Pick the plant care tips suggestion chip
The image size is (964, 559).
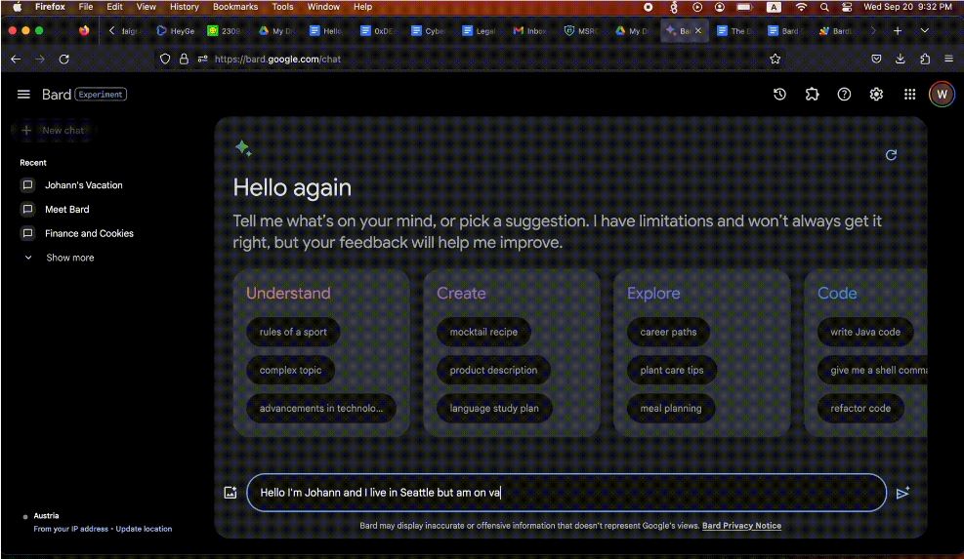coord(671,370)
